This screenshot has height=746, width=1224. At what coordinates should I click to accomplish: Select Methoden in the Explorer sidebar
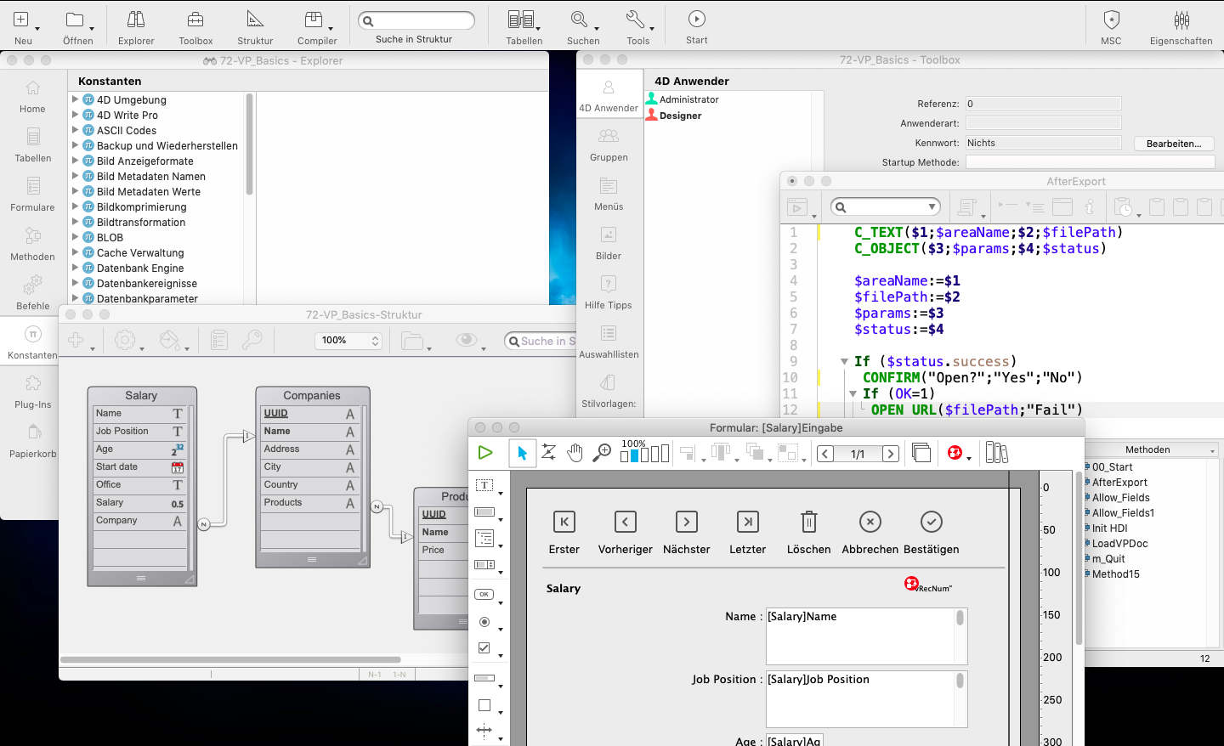(32, 245)
